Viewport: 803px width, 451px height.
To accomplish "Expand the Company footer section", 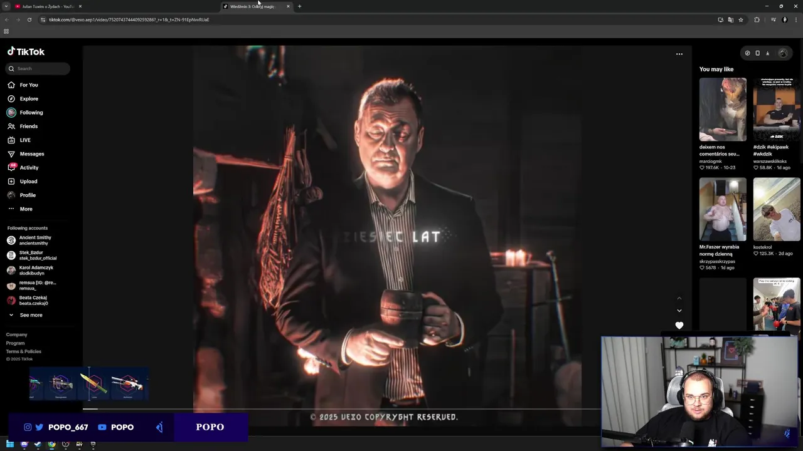I will coord(17,334).
